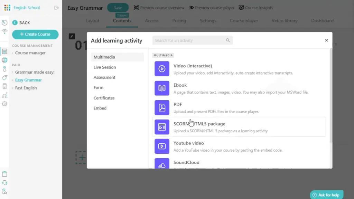Open the price tag sidebar icon

click(4, 78)
